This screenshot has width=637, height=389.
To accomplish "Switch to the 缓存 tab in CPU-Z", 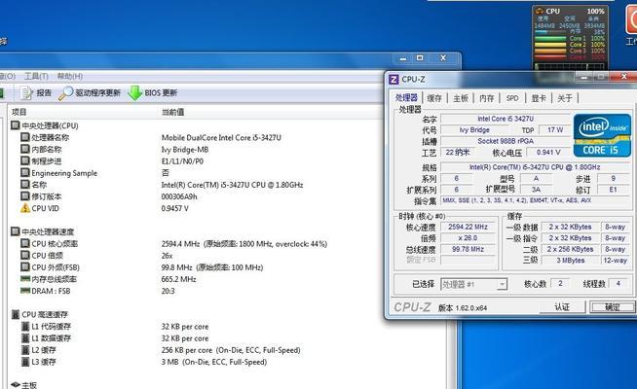I will click(x=434, y=98).
